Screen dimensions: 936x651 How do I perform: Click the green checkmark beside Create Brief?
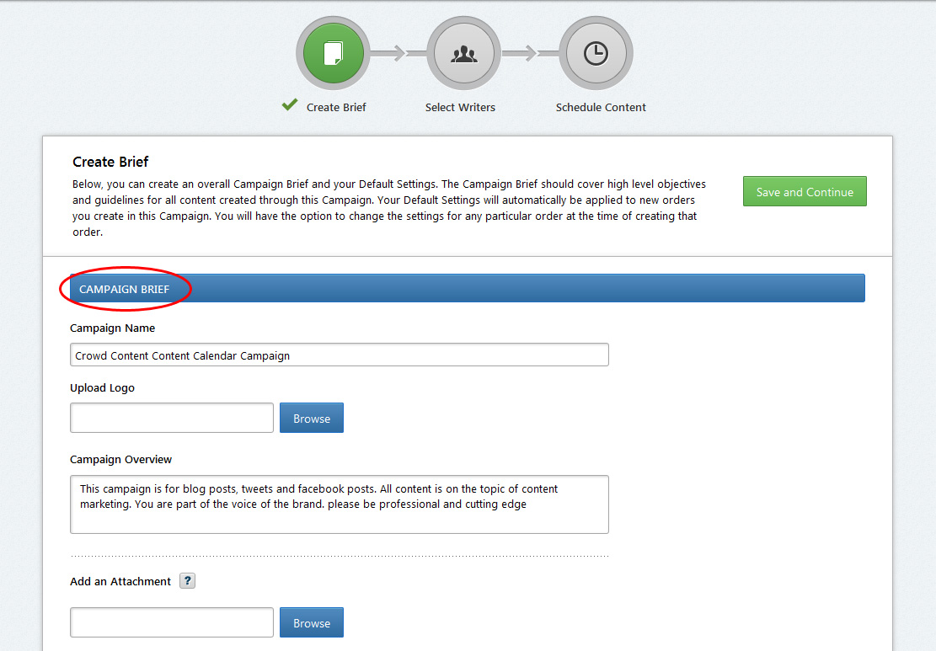click(290, 105)
